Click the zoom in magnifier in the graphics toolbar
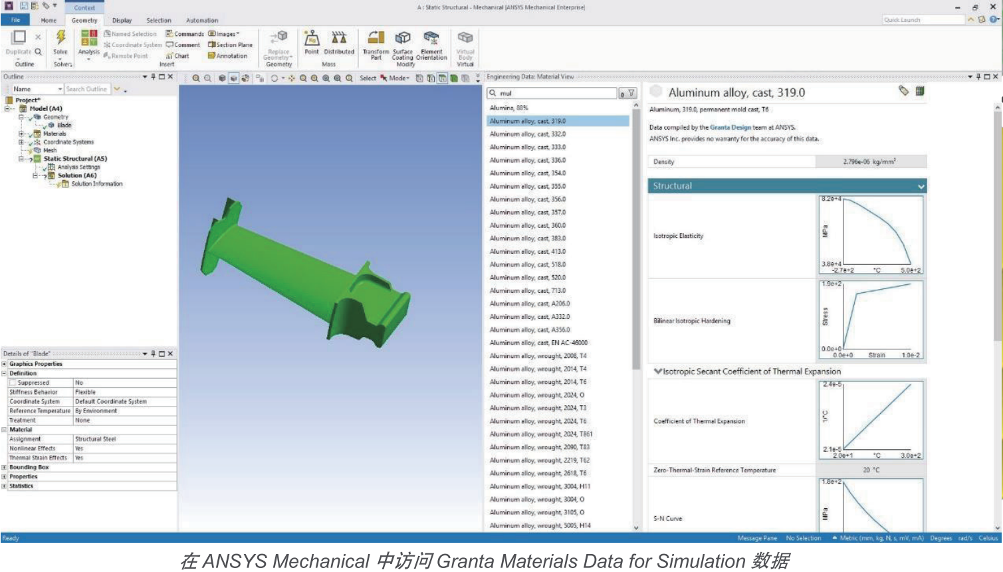Image resolution: width=1003 pixels, height=572 pixels. (x=196, y=78)
